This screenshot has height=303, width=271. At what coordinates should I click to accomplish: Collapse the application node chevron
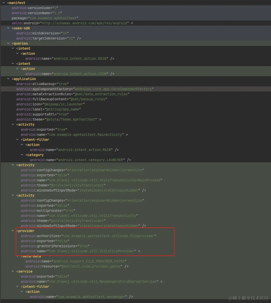point(8,79)
